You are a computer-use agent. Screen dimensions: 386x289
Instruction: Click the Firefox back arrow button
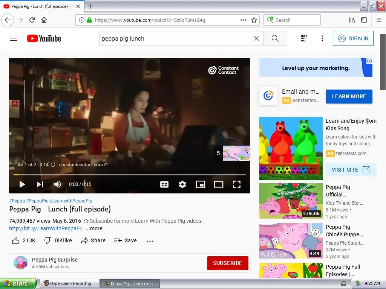pyautogui.click(x=8, y=20)
